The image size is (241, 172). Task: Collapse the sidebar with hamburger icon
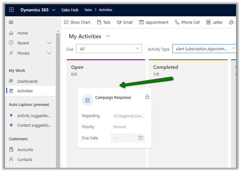coord(11,22)
